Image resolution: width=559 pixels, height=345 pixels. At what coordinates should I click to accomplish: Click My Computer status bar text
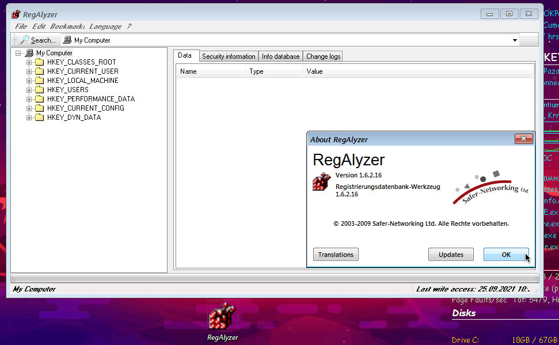point(34,289)
